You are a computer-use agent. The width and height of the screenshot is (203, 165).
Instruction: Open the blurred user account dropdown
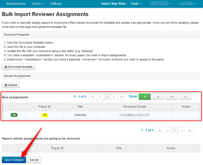pos(187,4)
